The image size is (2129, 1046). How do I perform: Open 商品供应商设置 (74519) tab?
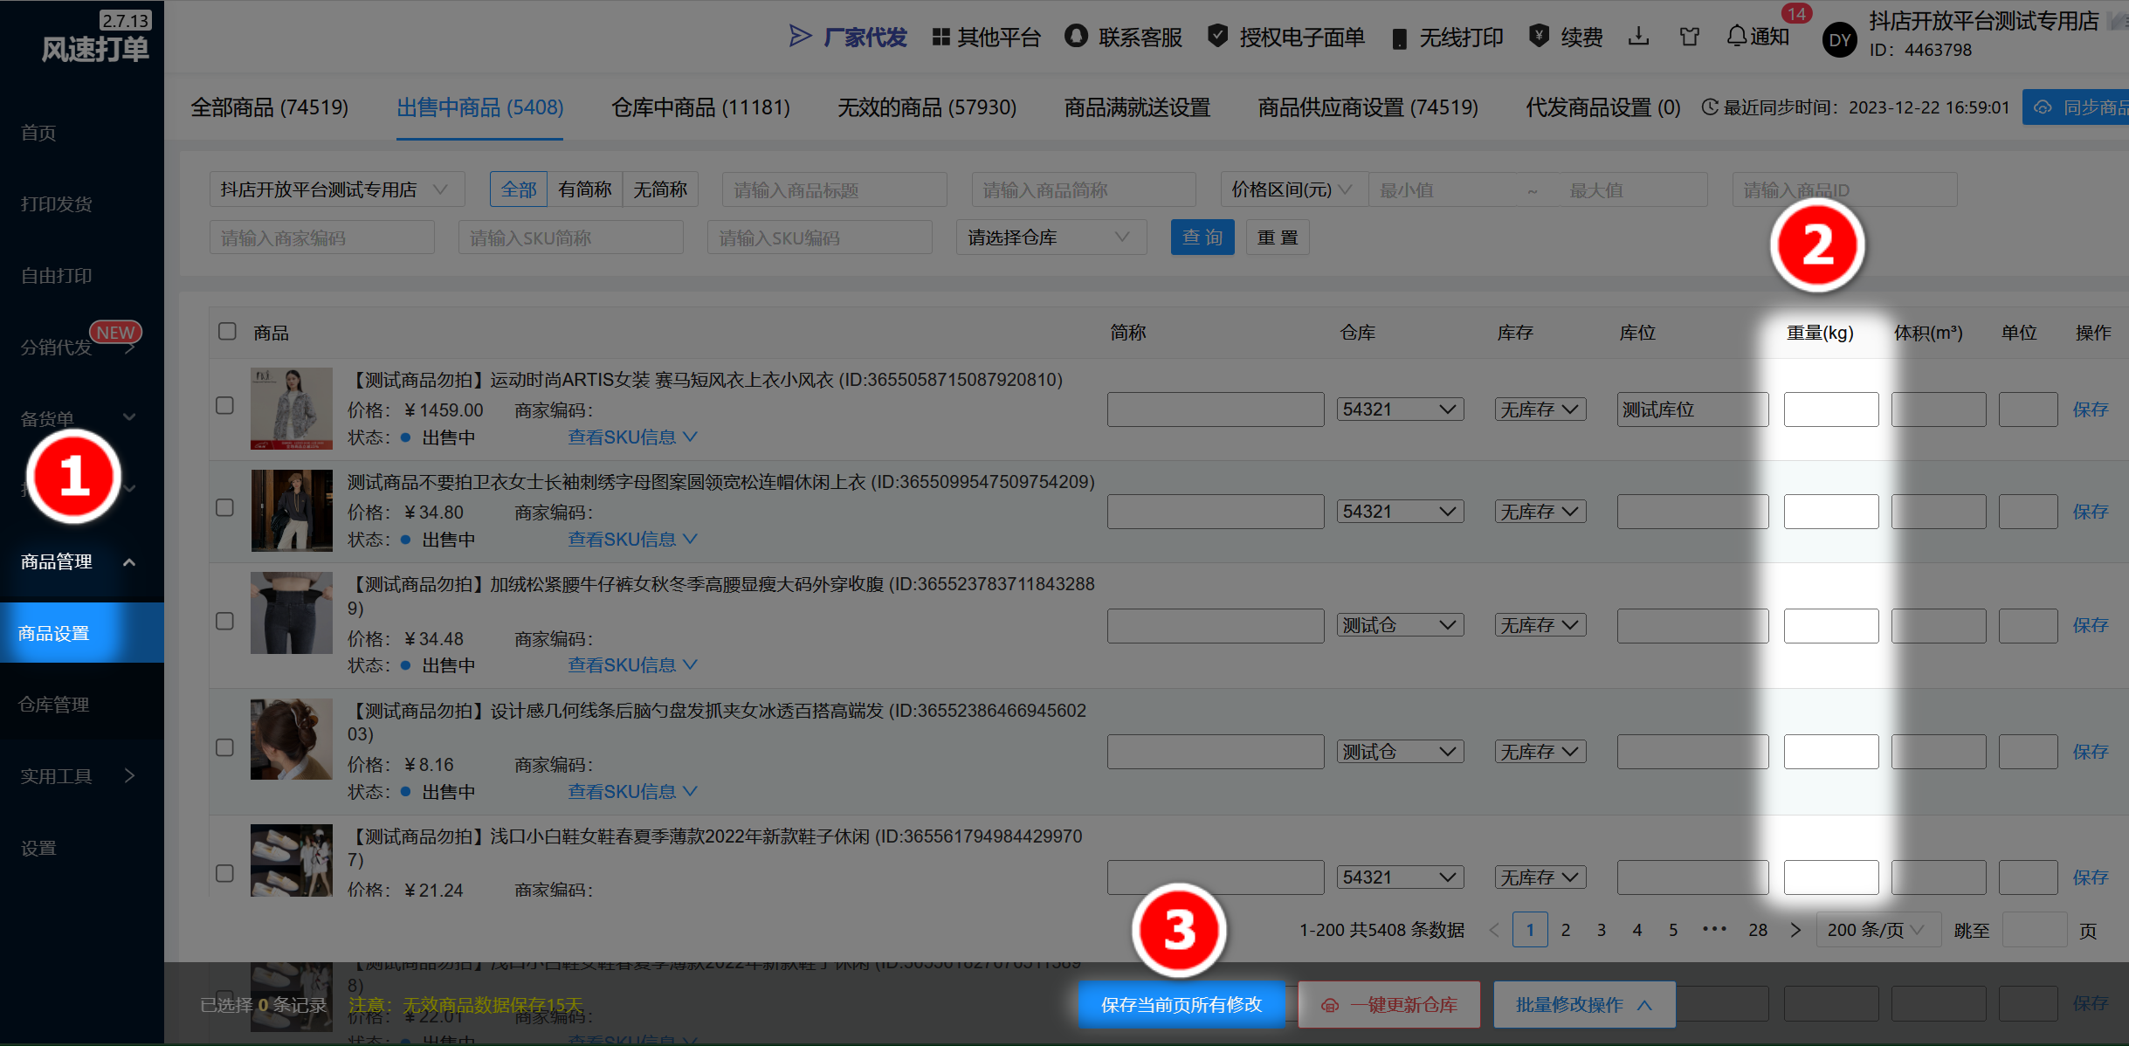click(1368, 107)
